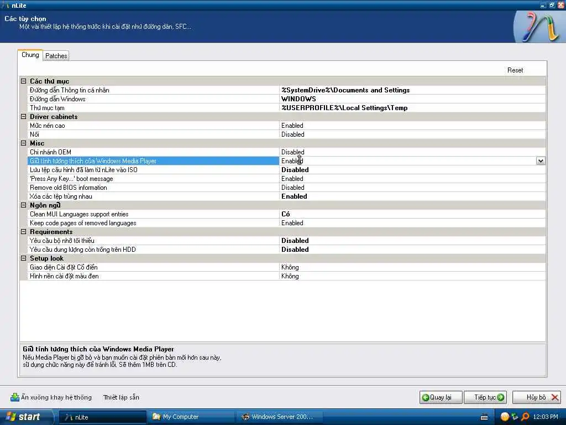The width and height of the screenshot is (566, 425).
Task: Select Đường dẫn Windows row
Action: (x=154, y=99)
